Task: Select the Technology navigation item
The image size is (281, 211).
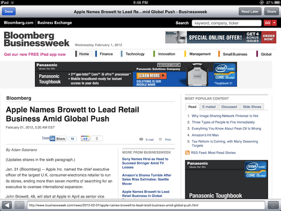Action: 135,54
